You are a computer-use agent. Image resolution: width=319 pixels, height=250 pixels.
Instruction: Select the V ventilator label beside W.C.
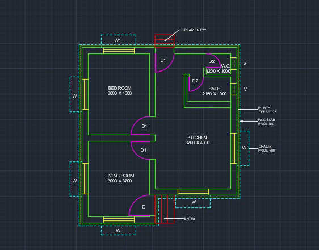point(245,64)
